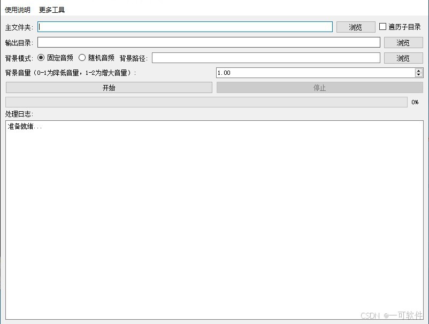
Task: Click the 0% progress label
Action: [415, 102]
